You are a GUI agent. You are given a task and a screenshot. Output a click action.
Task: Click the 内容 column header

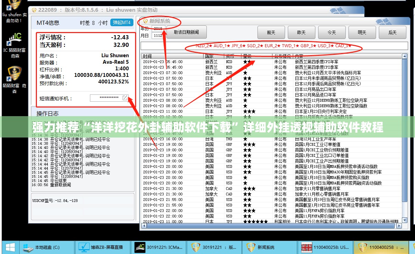point(347,56)
